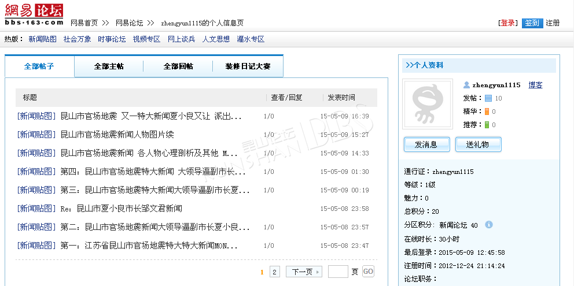Click the green 推荐 icon
The image size is (574, 286).
(487, 125)
